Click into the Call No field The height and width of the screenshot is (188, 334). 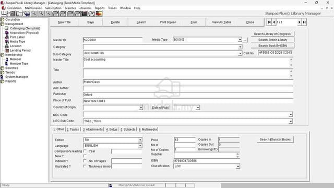[x=275, y=53]
